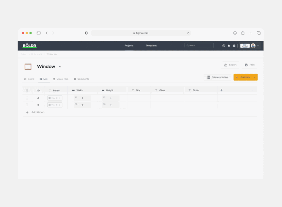Click the row B ID cell
Viewport: 282px width, 207px height.
tap(38, 105)
